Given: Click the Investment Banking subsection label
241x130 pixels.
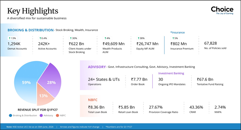Looking at the screenshot, I should tap(171, 73).
